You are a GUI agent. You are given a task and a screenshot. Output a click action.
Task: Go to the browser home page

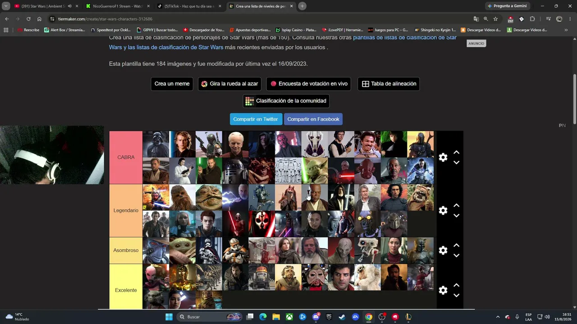coord(39,19)
